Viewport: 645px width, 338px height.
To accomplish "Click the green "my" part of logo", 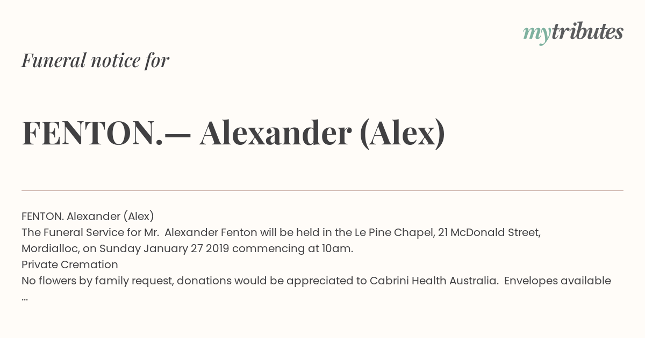I will click(536, 35).
